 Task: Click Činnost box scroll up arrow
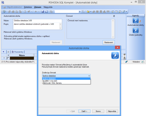click(113, 21)
